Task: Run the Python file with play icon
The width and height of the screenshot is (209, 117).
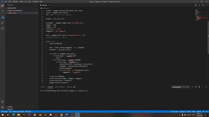Action: tap(199, 5)
